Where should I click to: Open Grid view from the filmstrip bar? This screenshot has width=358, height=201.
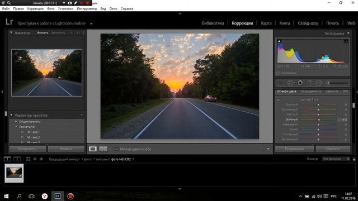(29, 159)
